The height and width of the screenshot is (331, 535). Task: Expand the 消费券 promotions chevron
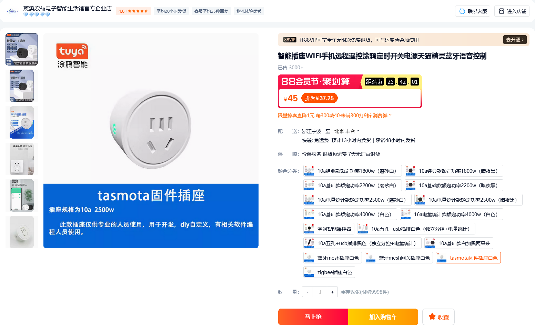(390, 115)
